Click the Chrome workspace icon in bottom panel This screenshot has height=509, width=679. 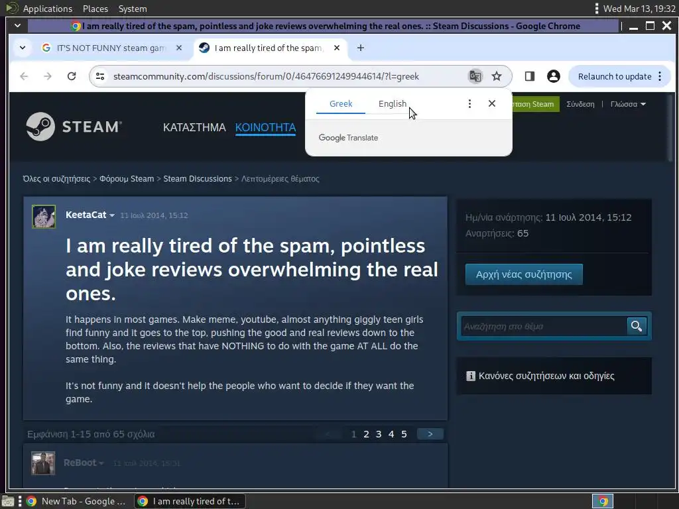point(603,501)
